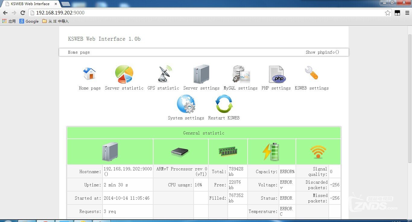Click the KSWEB Web Interface 1.0b heading
This screenshot has height=222, width=412.
coord(104,39)
